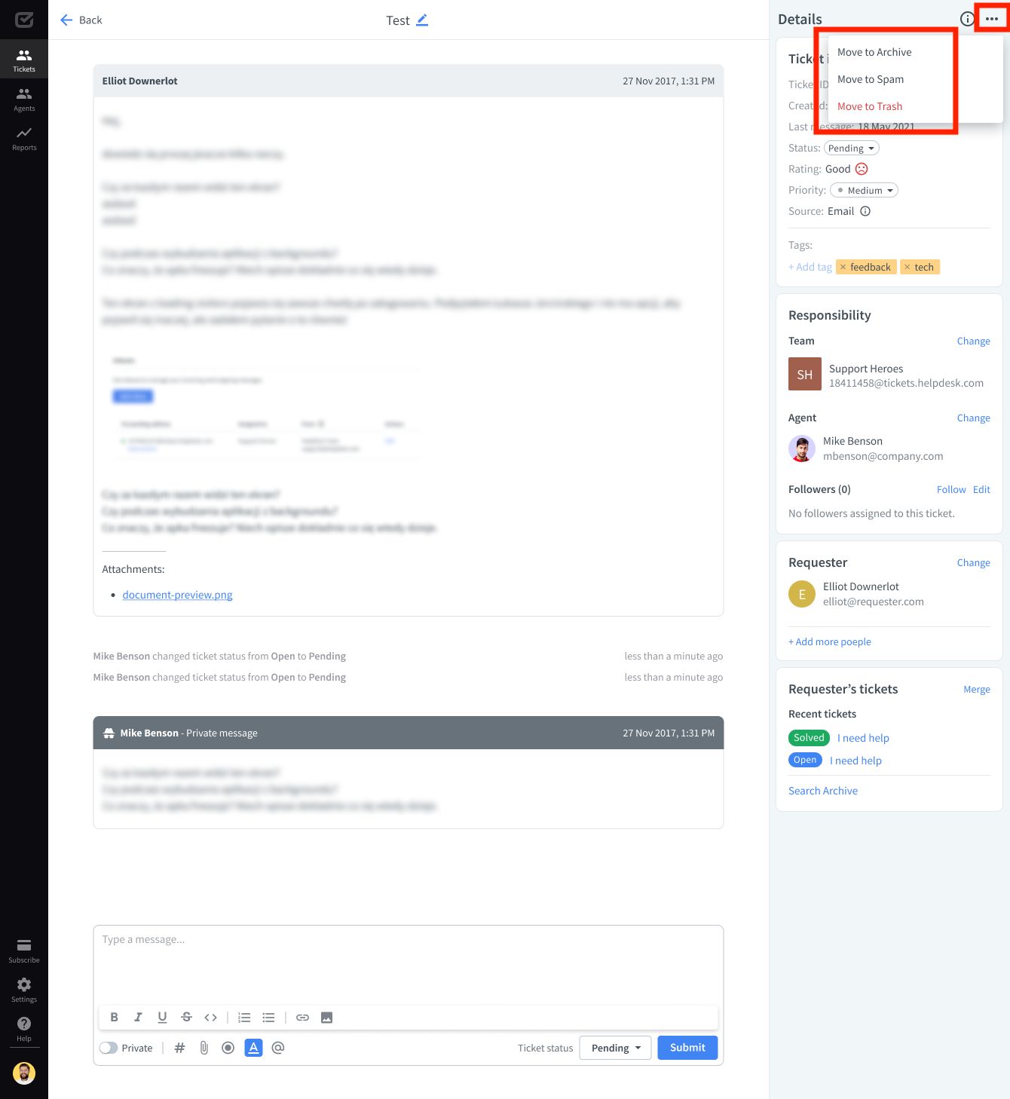Click the record circle icon
Screen dimensions: 1010x1099
pos(228,1047)
